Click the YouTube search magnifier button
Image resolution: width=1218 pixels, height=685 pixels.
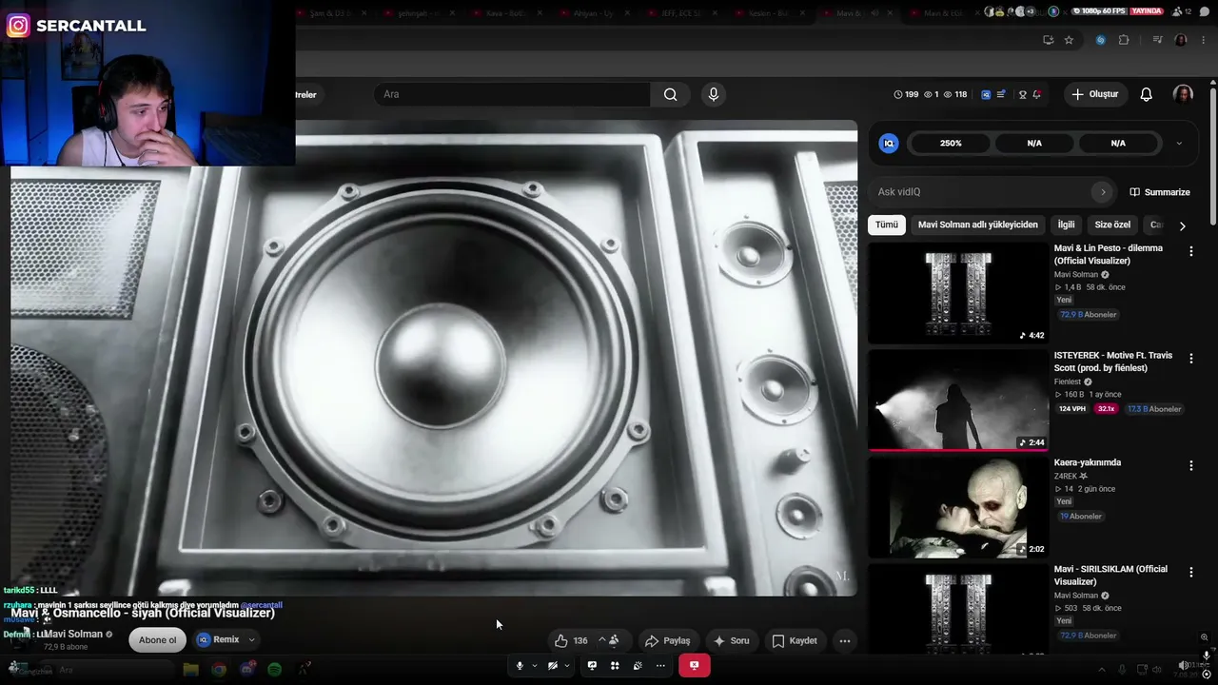pos(671,94)
